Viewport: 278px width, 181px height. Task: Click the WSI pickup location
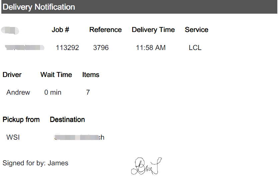pos(13,137)
